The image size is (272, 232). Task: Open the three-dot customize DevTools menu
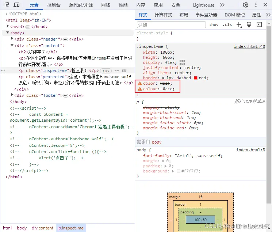[x=256, y=5]
